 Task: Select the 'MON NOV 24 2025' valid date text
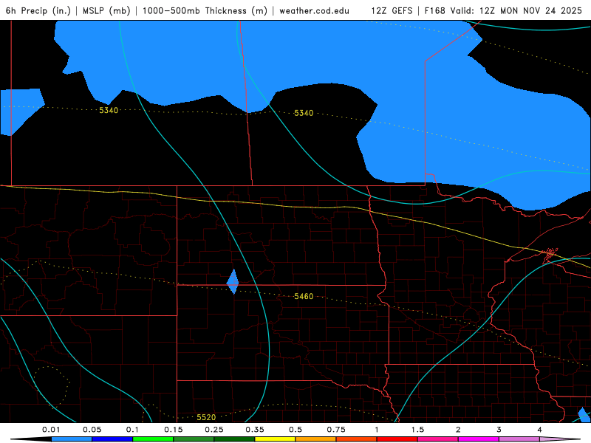click(x=541, y=10)
